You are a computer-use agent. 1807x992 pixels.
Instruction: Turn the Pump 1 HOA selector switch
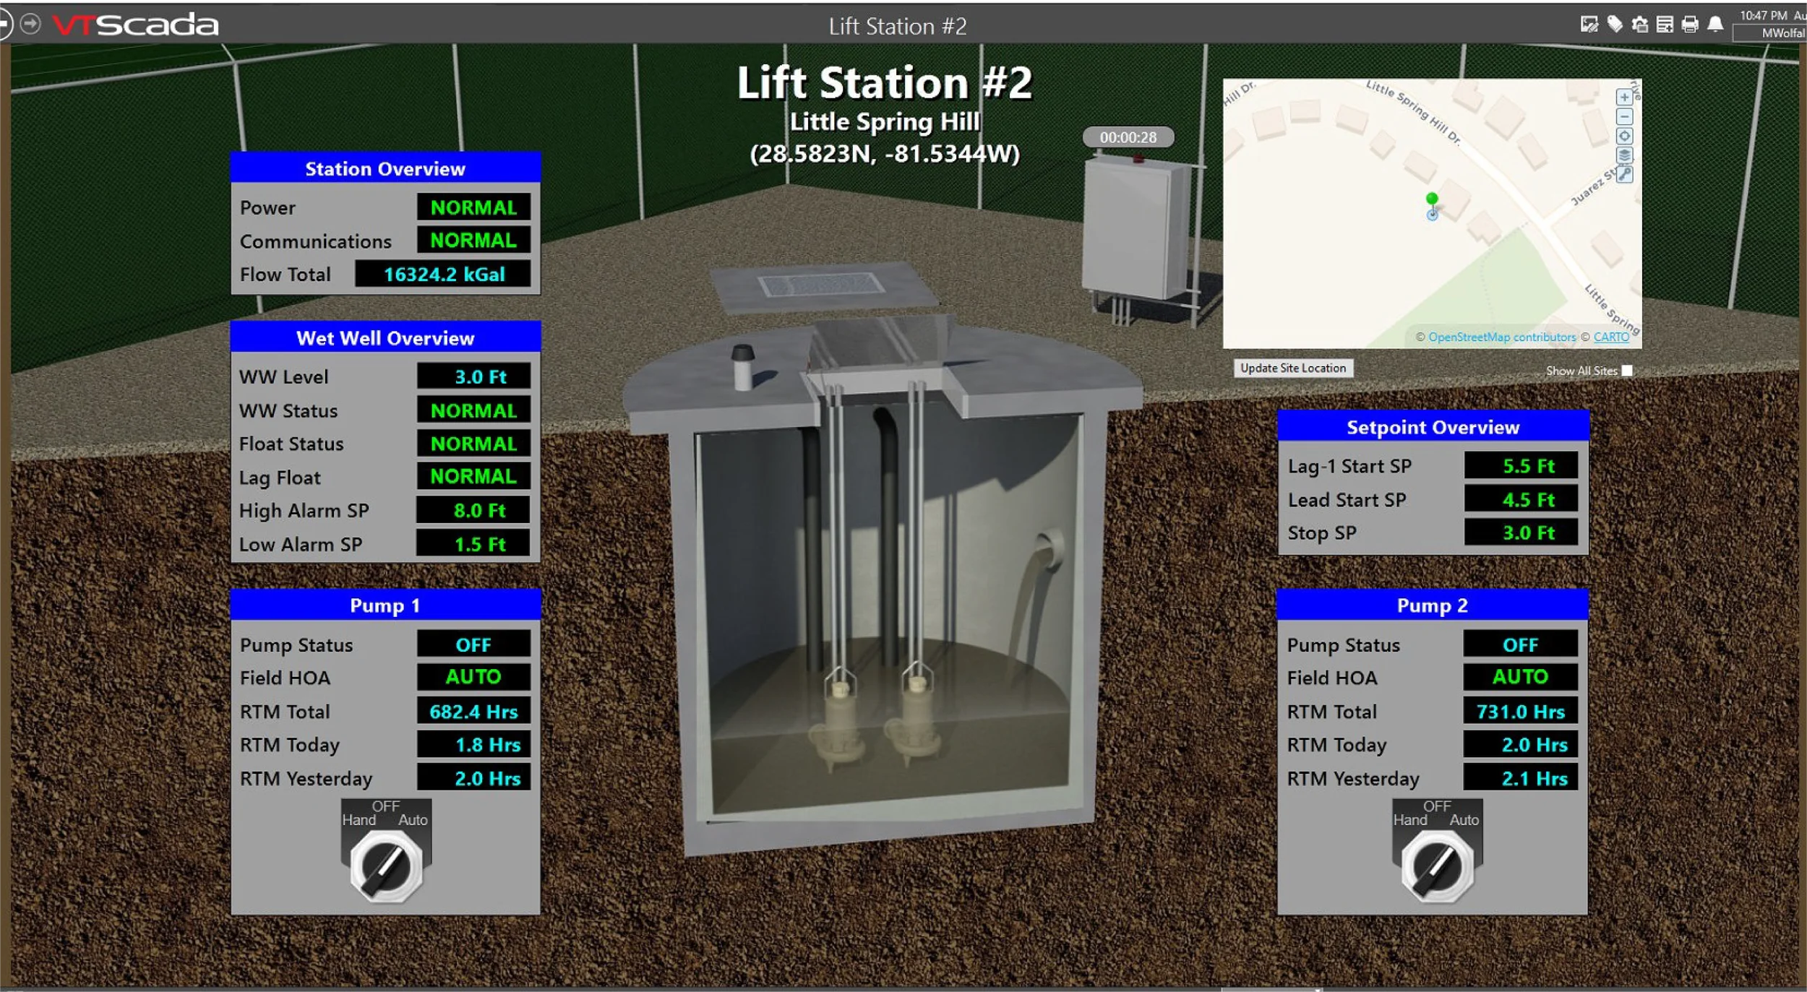click(x=386, y=866)
